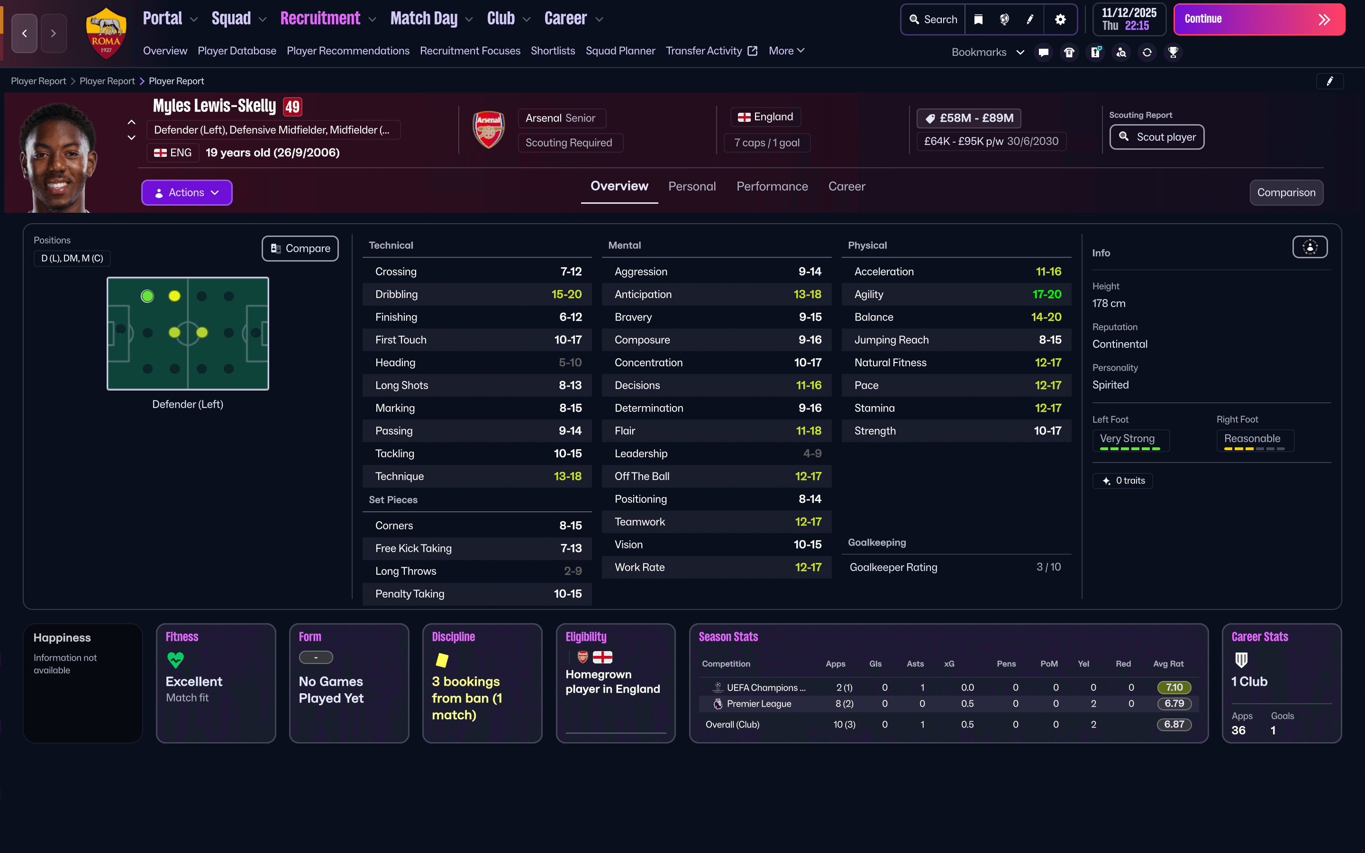Click the trophy shortcut icon

pos(1173,52)
